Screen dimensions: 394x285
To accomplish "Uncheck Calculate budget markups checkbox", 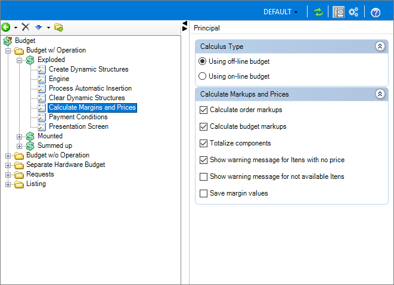I will pyautogui.click(x=203, y=126).
